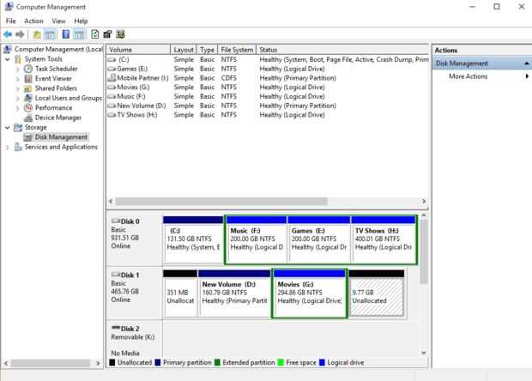
Task: Click the Forward arrow in toolbar
Action: pos(20,34)
